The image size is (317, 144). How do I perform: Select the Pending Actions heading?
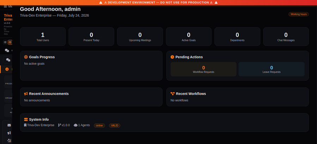click(189, 57)
